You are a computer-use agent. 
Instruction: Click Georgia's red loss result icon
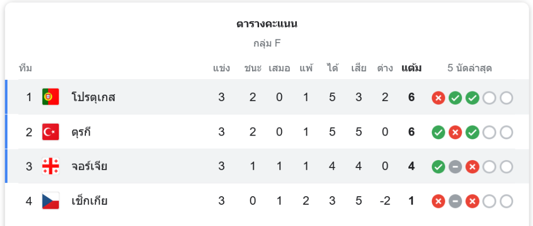coord(472,167)
